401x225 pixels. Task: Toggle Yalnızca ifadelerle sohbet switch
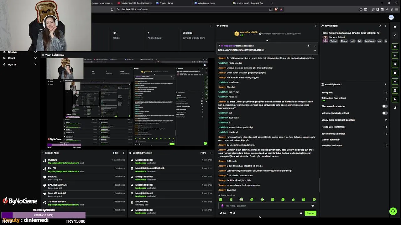pyautogui.click(x=385, y=113)
